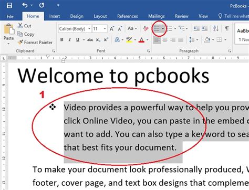The image size is (249, 190).
Task: Open the Change Case Aa menu
Action: click(x=132, y=28)
